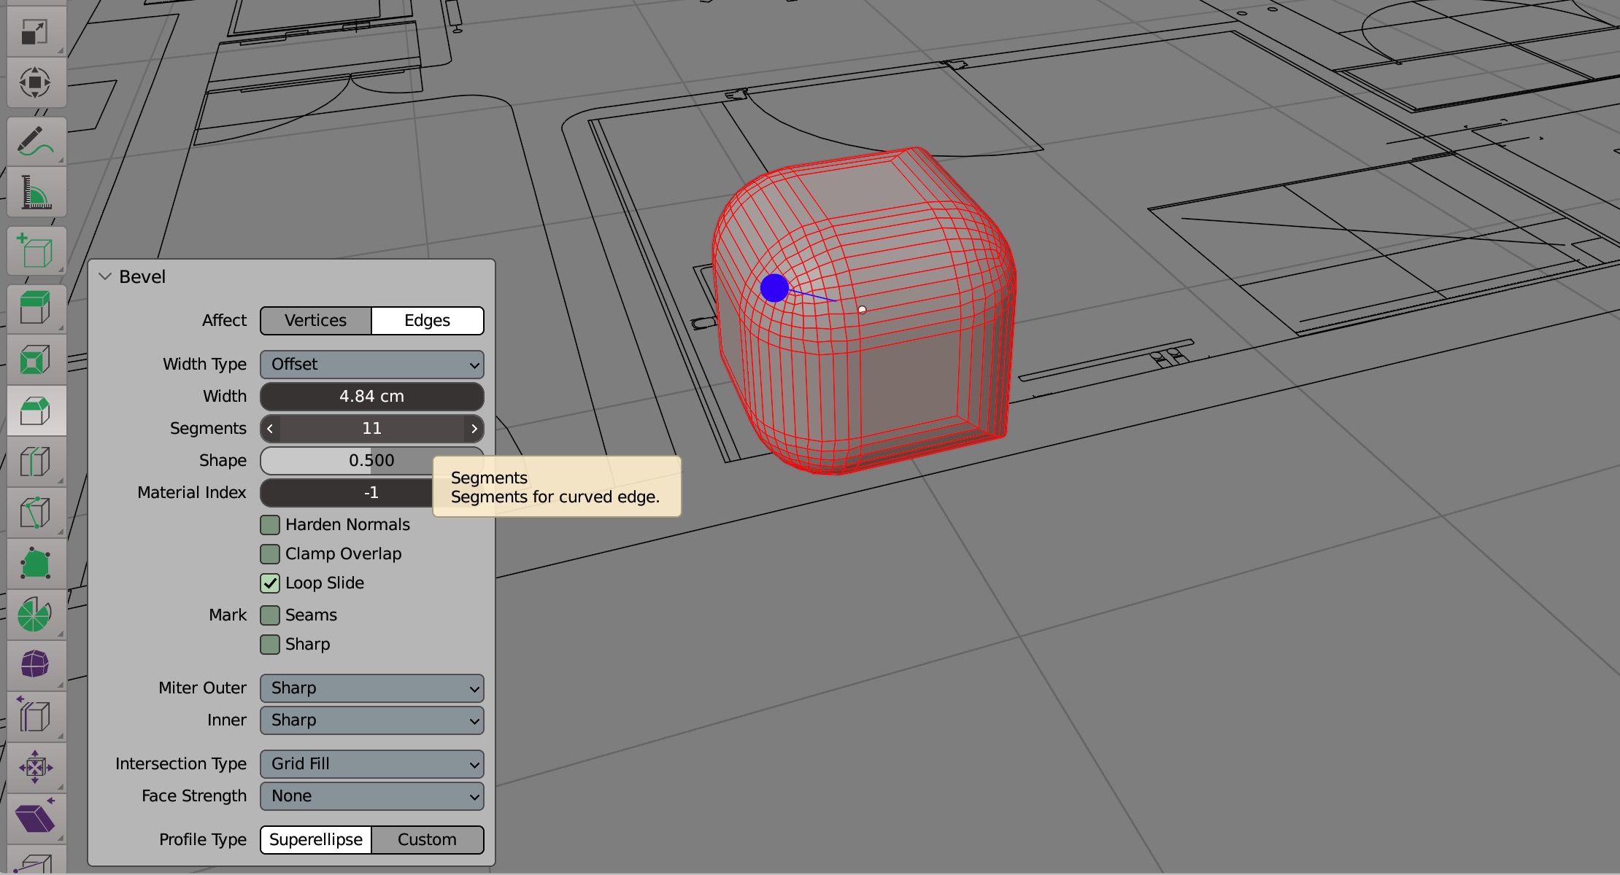The width and height of the screenshot is (1620, 875).
Task: Enable the Harden Normals checkbox
Action: [270, 525]
